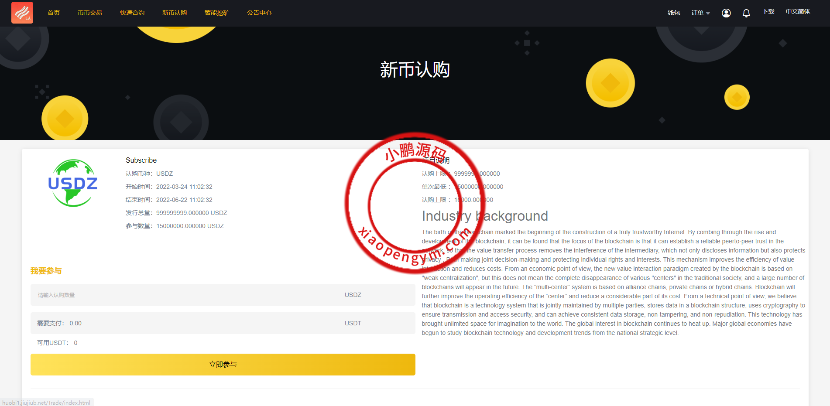
Task: Open 快速合约 quick contract page
Action: pyautogui.click(x=132, y=13)
